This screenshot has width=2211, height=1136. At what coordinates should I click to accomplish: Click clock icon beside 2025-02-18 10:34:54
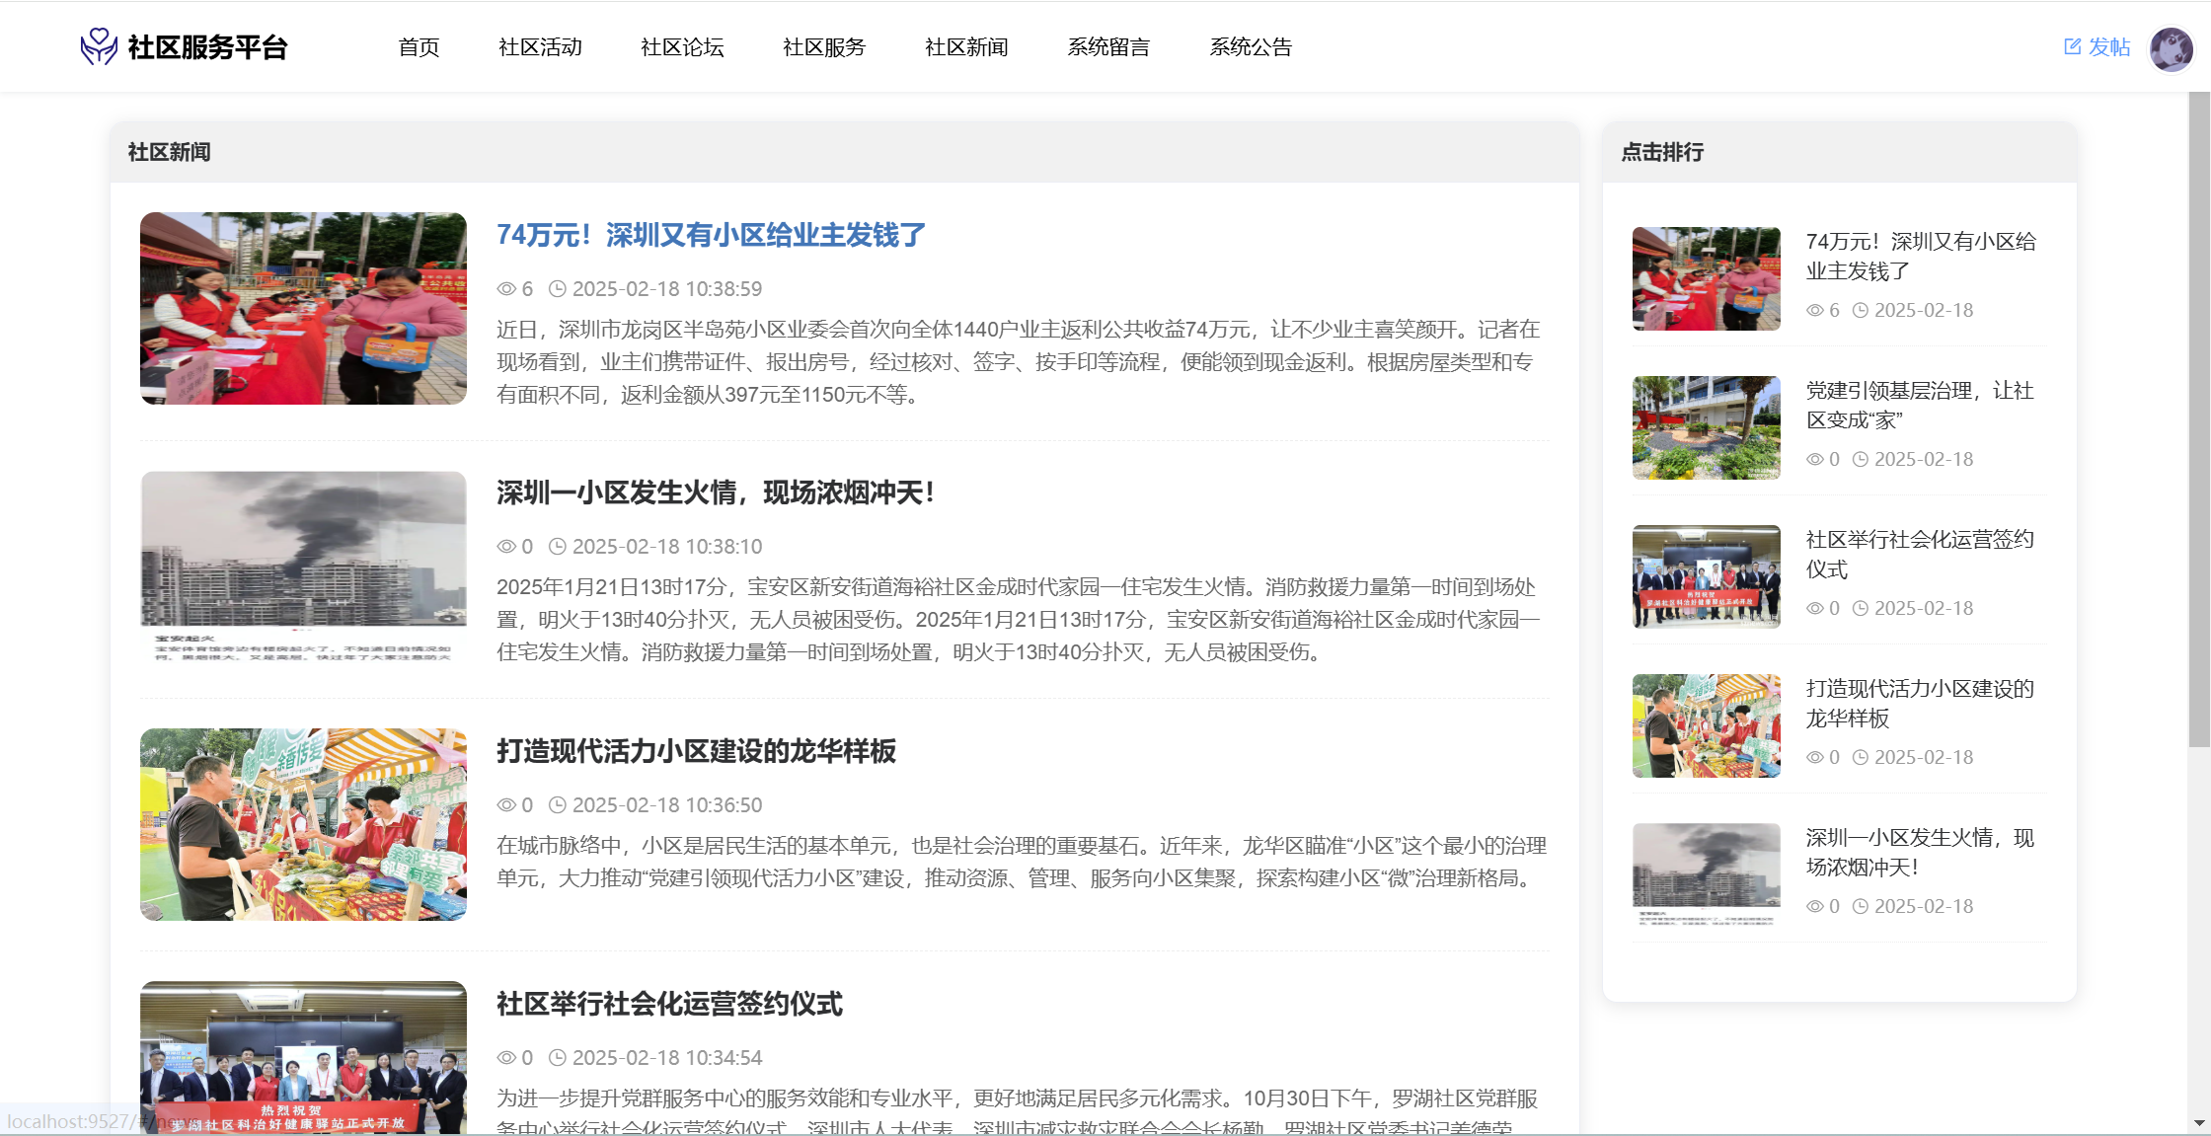[558, 1058]
